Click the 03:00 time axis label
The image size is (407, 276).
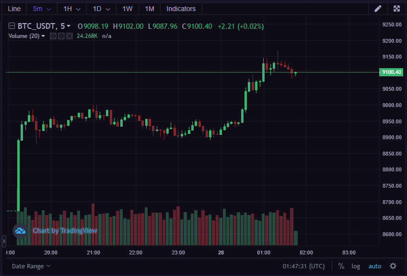[349, 252]
